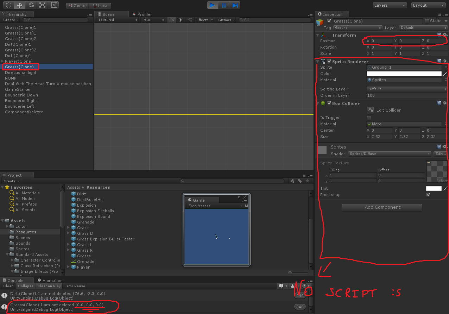Open the Sprite Renderer gear menu
The image size is (449, 314).
coord(445,61)
